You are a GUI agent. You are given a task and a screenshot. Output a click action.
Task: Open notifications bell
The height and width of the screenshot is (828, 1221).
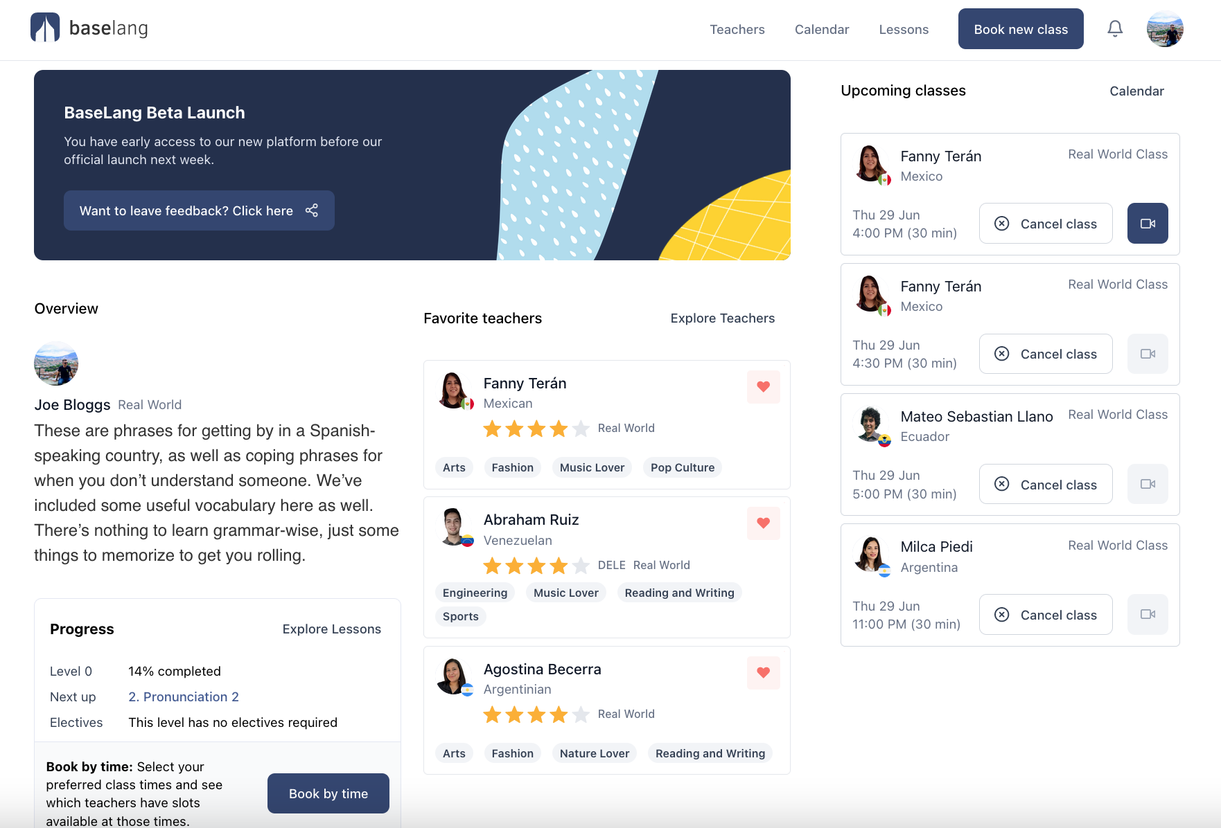click(x=1115, y=28)
